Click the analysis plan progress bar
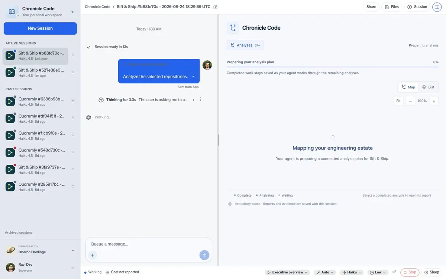The width and height of the screenshot is (446, 279). 333,67
